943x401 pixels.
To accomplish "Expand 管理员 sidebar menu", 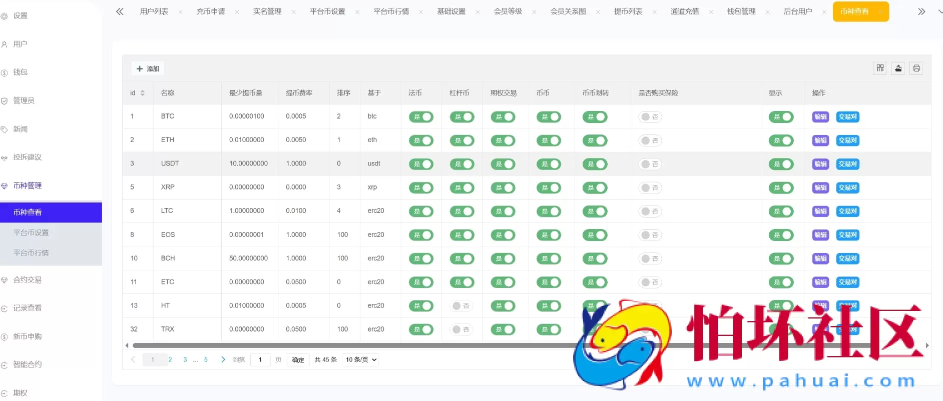I will (24, 100).
